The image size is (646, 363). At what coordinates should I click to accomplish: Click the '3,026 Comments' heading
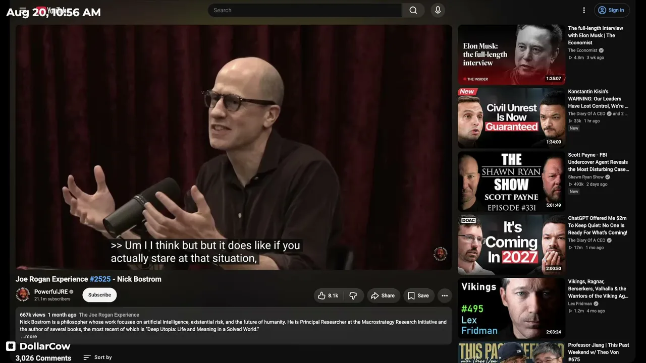[43, 358]
